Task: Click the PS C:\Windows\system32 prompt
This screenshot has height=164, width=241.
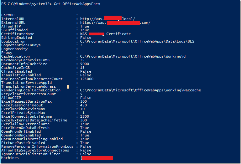Action: [x=26, y=4]
